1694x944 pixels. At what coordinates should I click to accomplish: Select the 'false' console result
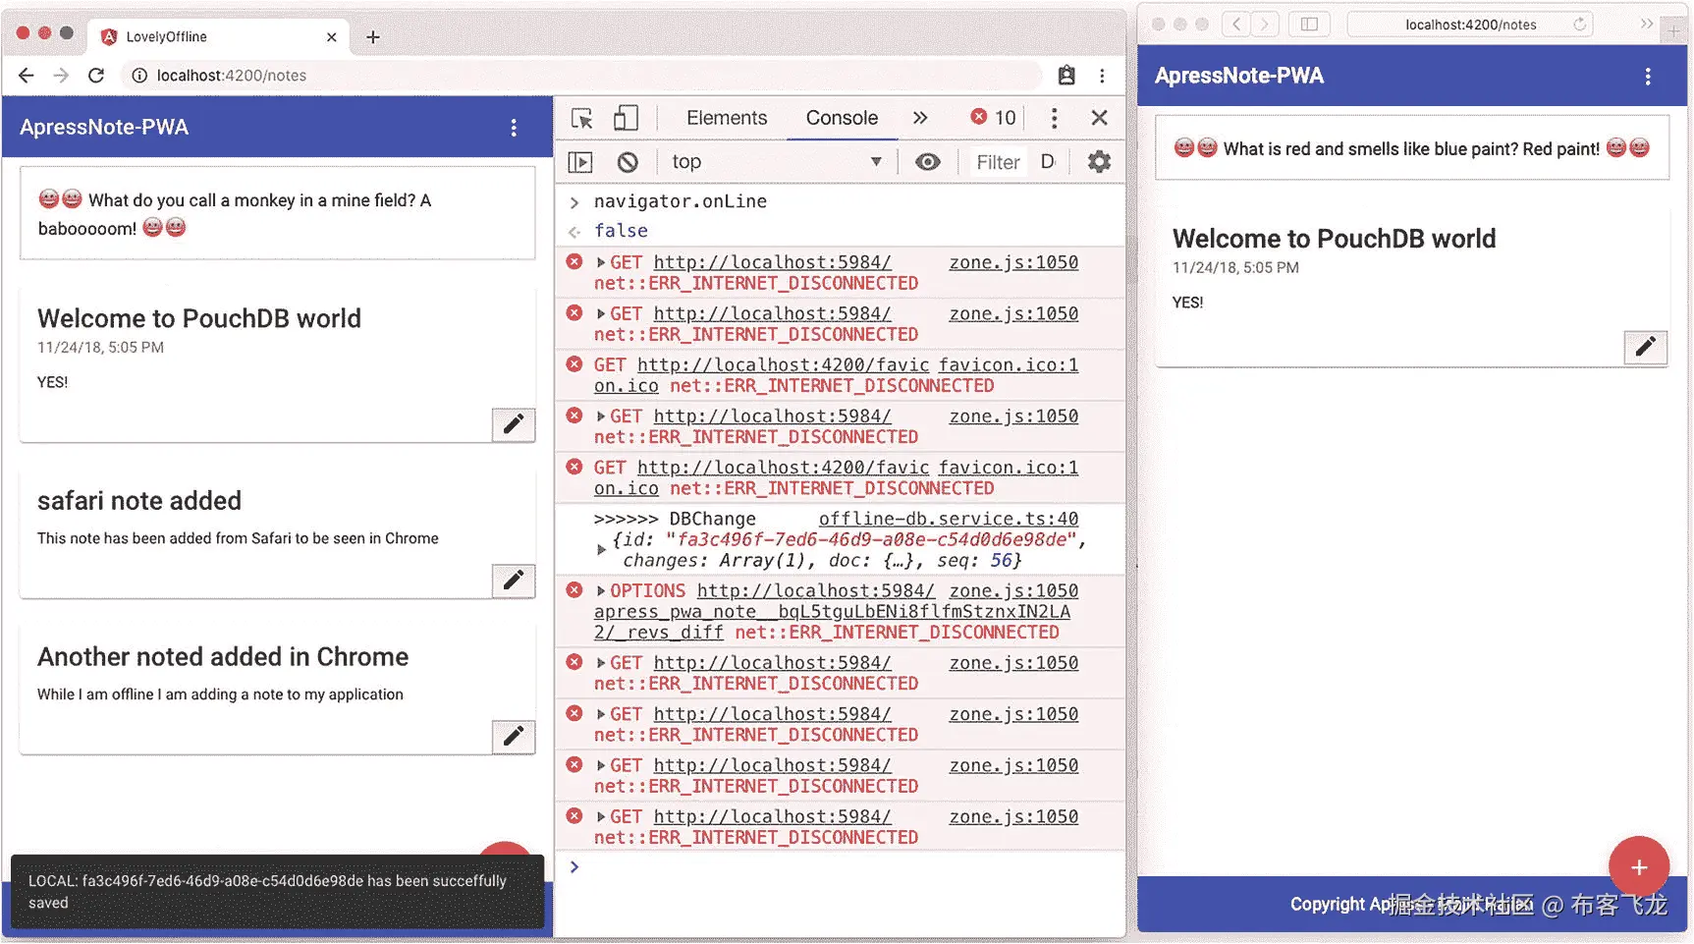pyautogui.click(x=621, y=231)
